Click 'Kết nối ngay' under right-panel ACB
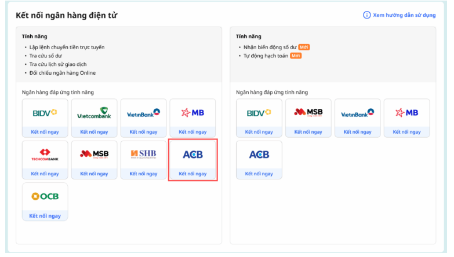 tap(259, 174)
